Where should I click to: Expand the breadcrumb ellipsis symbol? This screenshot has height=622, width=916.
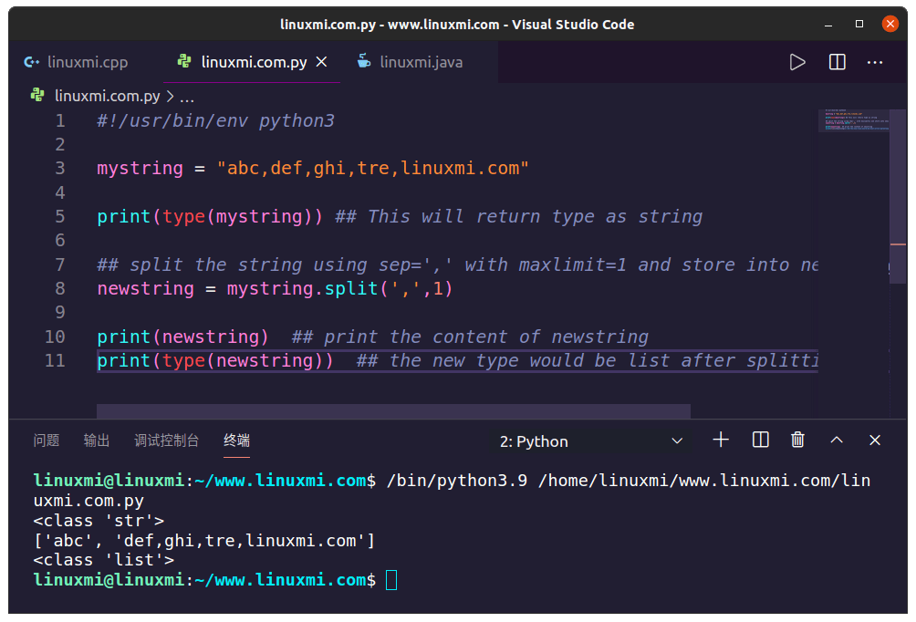tap(187, 96)
